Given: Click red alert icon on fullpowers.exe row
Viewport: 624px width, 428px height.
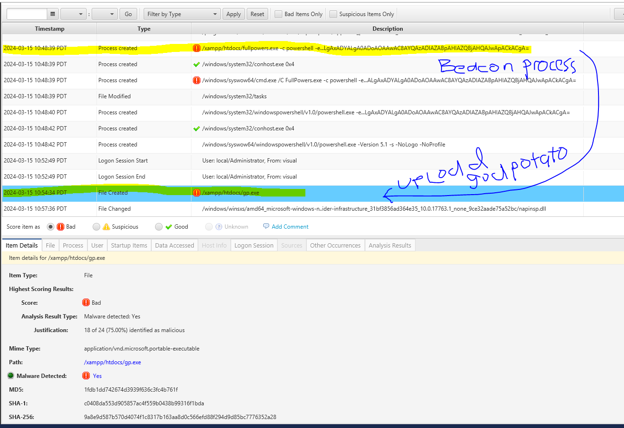Looking at the screenshot, I should click(x=197, y=48).
